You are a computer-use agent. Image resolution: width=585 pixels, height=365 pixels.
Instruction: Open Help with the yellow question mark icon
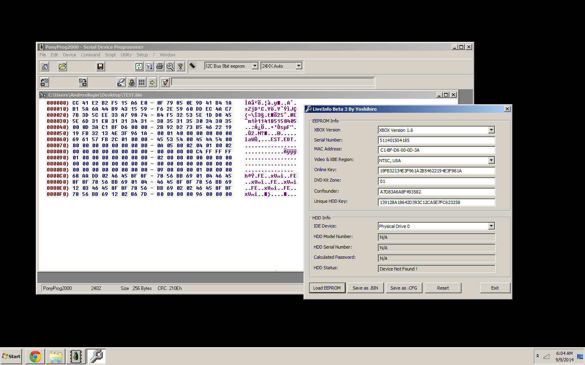point(180,67)
